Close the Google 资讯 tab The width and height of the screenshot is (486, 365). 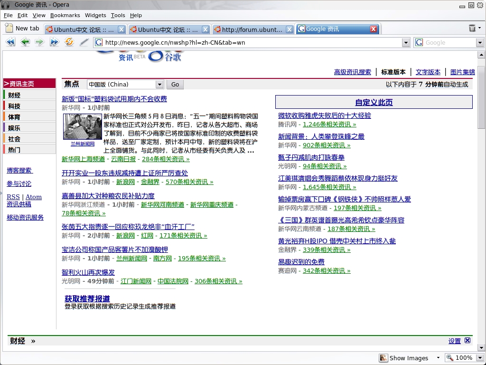tap(374, 29)
